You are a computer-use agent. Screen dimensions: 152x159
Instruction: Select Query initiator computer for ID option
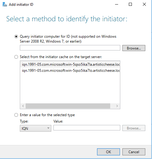click(x=16, y=36)
